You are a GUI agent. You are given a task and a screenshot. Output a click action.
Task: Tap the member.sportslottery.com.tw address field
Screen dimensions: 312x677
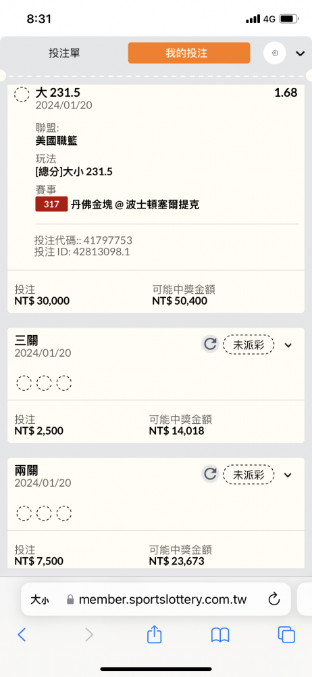pyautogui.click(x=157, y=599)
